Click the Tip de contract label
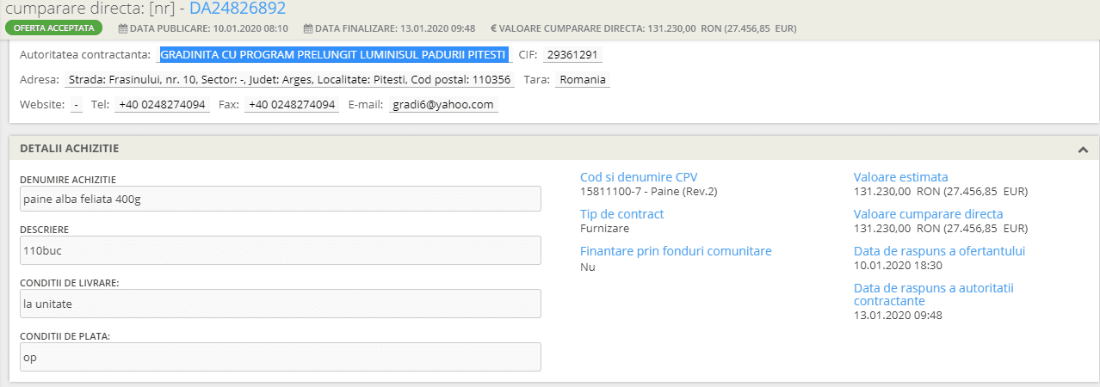1100x387 pixels. (622, 214)
